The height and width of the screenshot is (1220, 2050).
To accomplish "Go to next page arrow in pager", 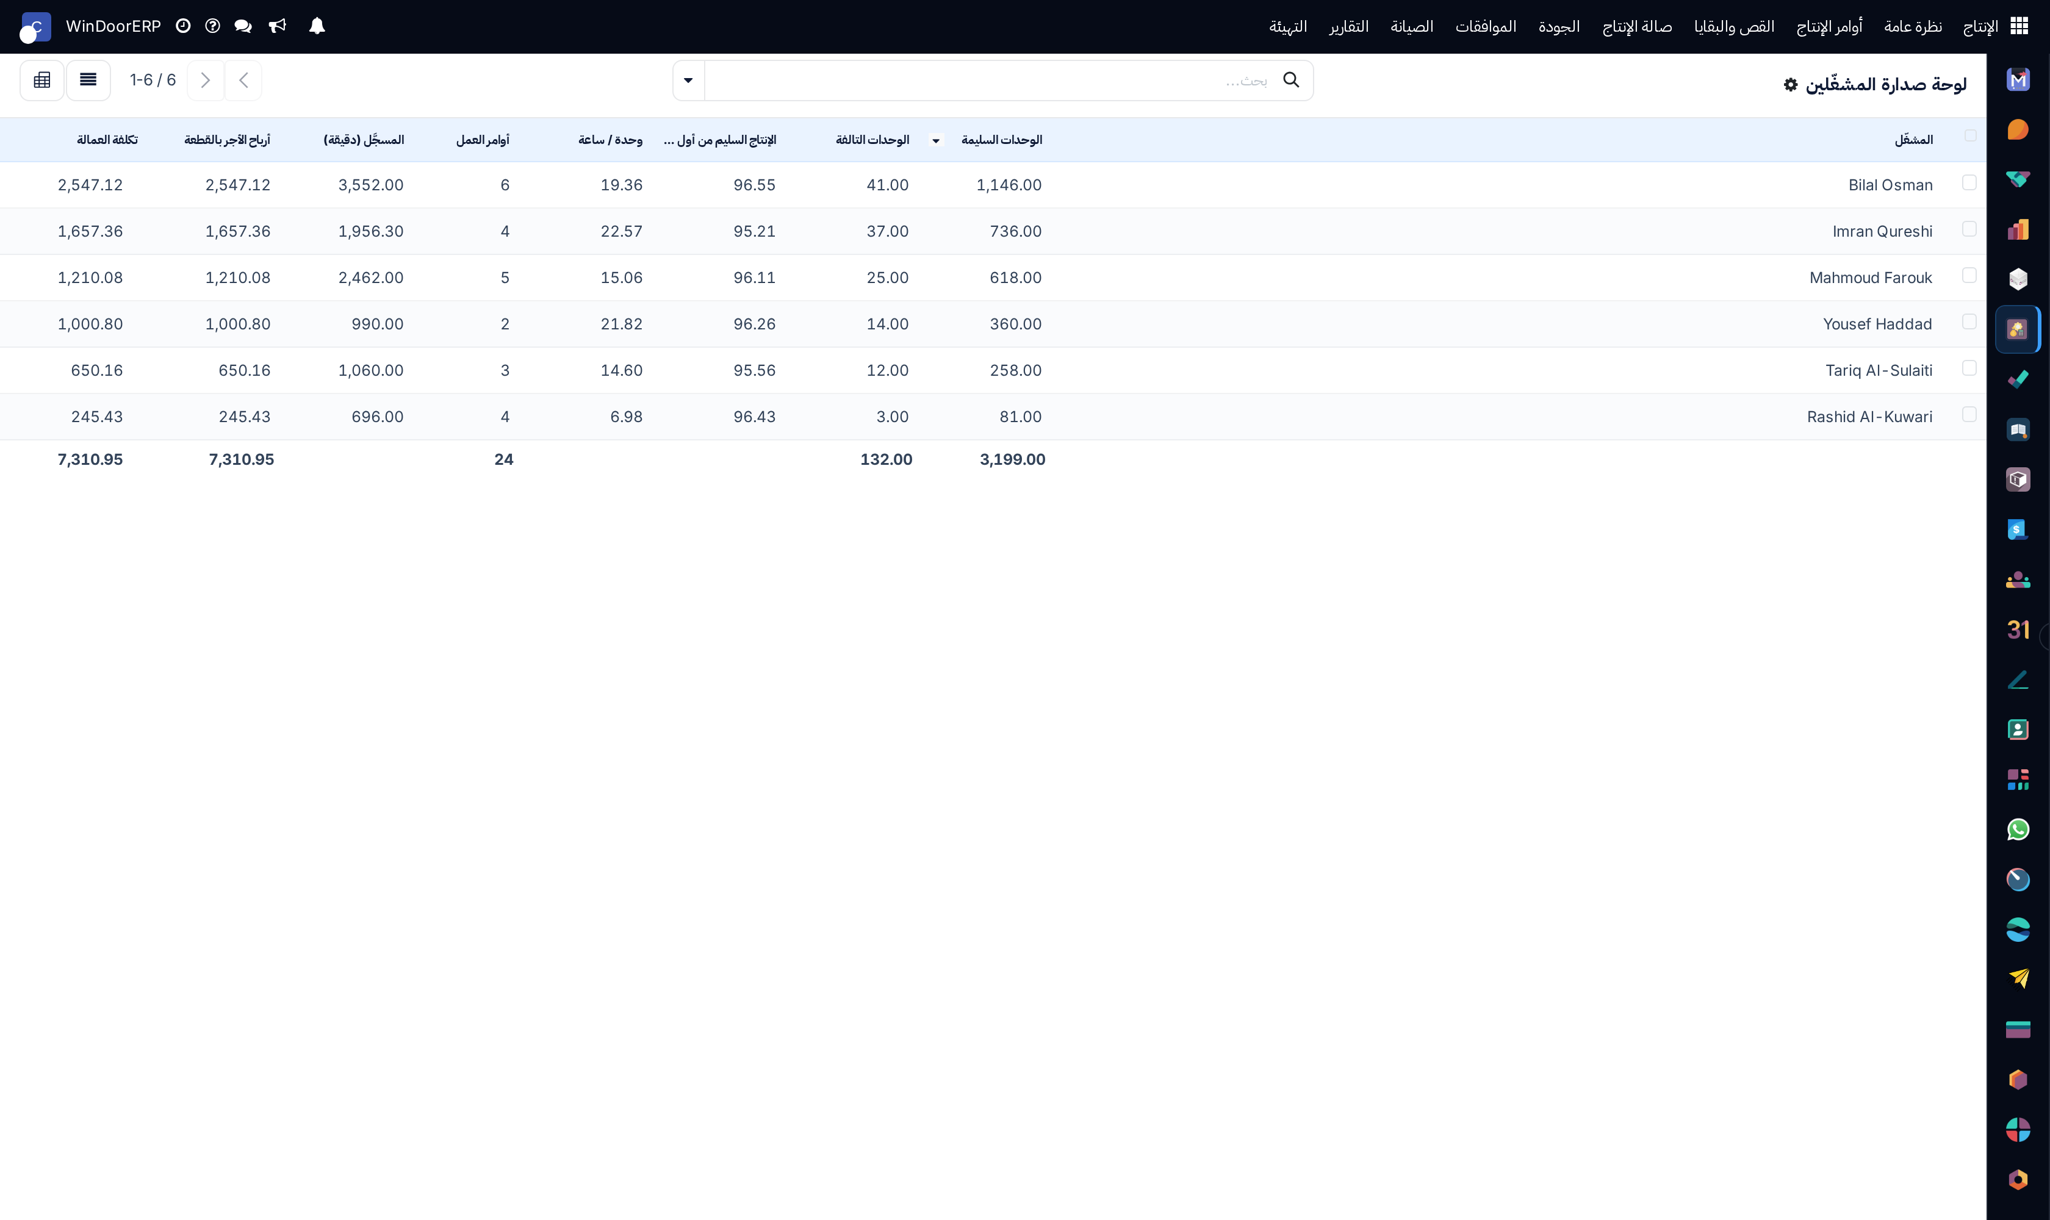I will [x=206, y=80].
